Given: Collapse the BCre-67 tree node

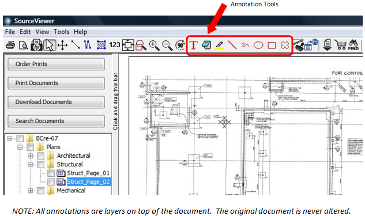Looking at the screenshot, I should [x=10, y=139].
